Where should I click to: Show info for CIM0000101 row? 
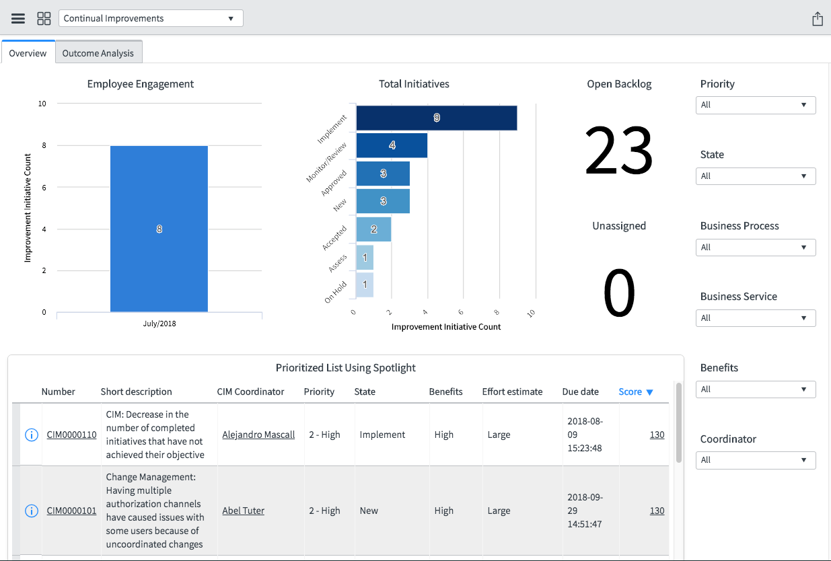click(x=31, y=511)
